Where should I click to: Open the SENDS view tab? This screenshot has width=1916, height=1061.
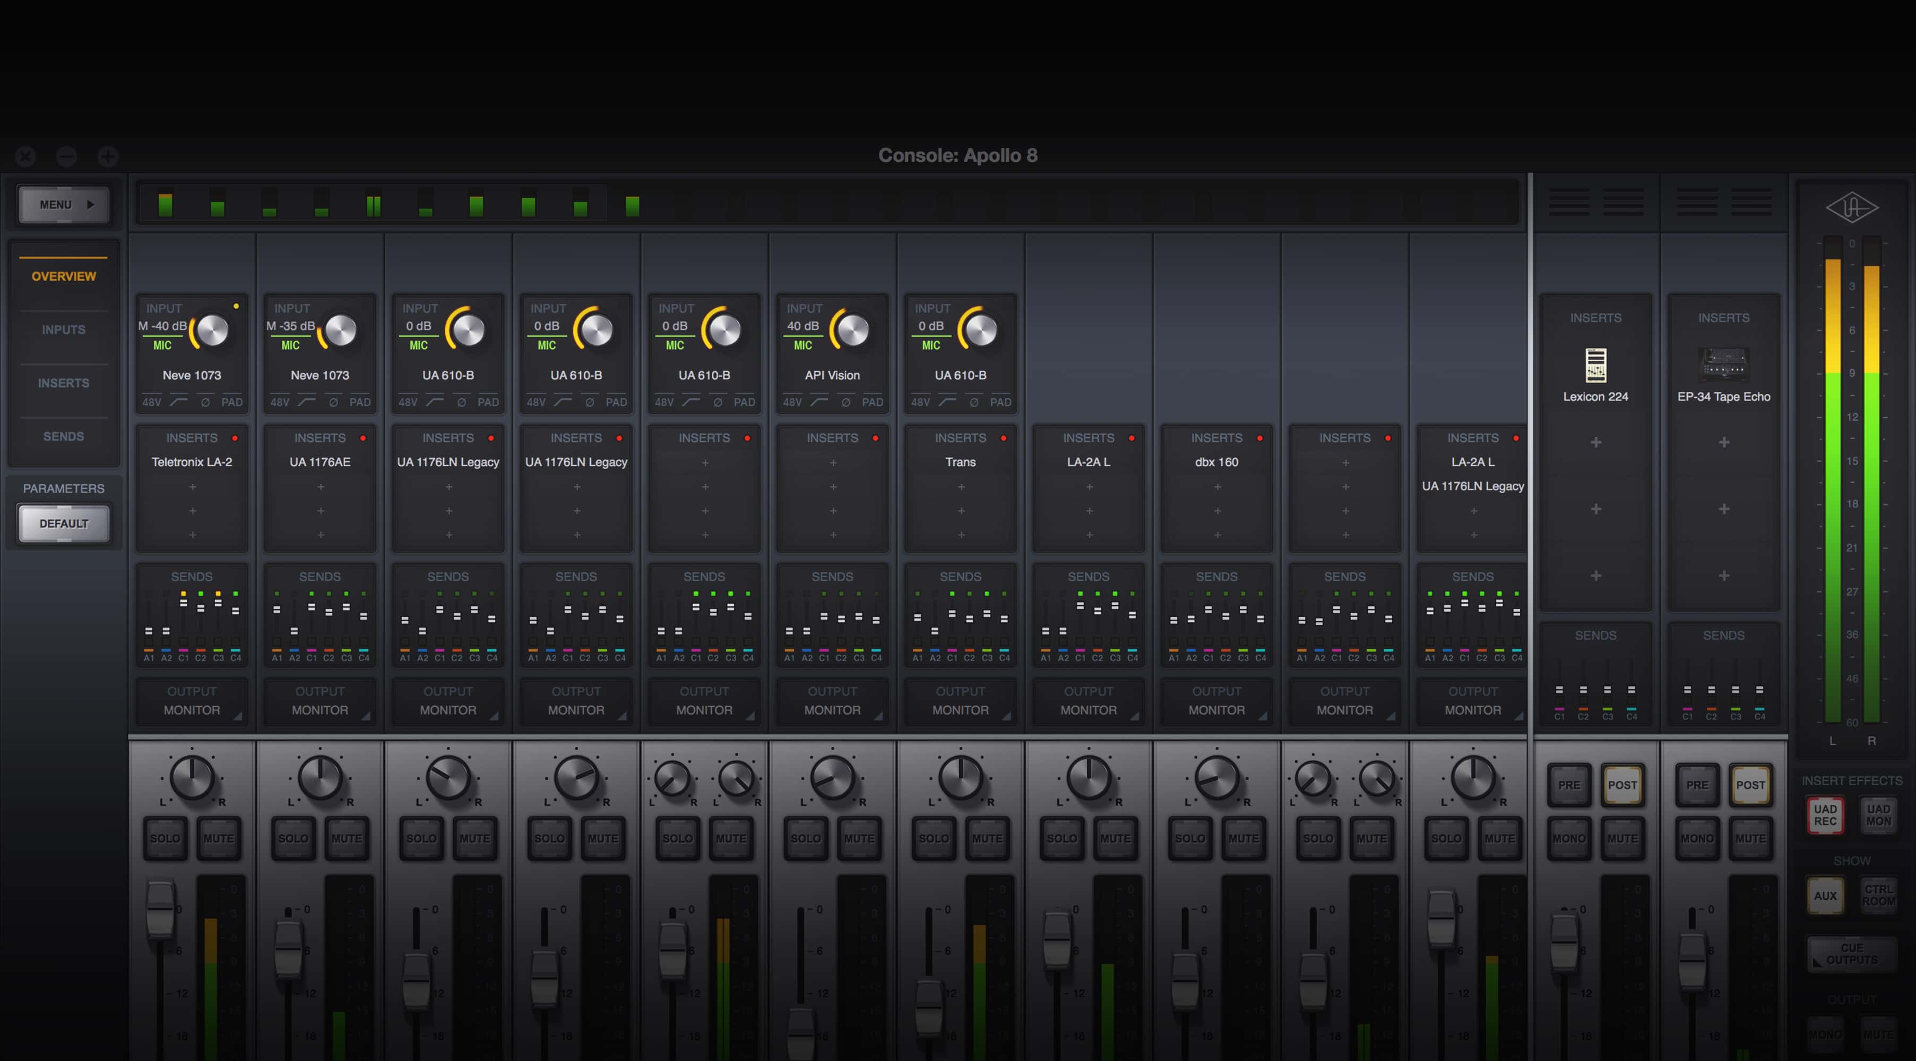(63, 437)
